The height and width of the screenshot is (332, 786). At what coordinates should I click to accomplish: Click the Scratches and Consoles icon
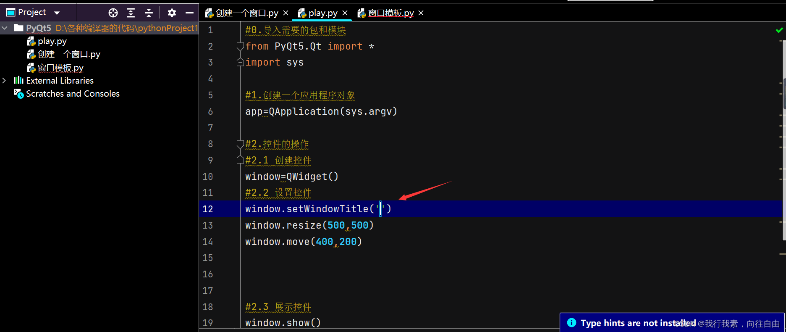pyautogui.click(x=18, y=93)
